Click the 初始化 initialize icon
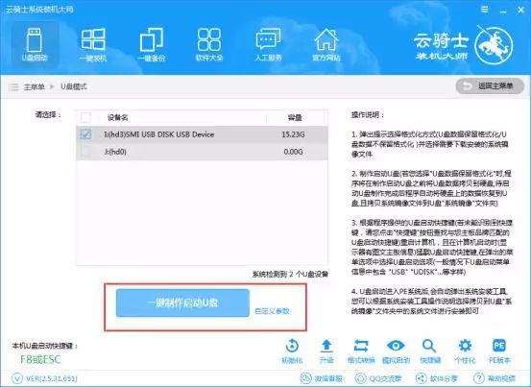This screenshot has width=531, height=387. pos(292,351)
